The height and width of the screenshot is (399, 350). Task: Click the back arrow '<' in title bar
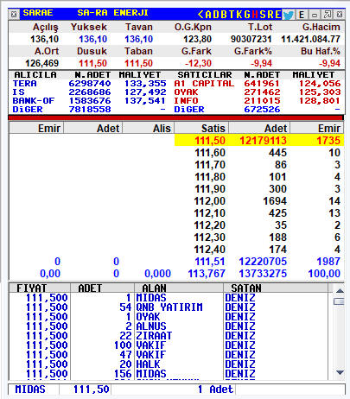pos(200,14)
